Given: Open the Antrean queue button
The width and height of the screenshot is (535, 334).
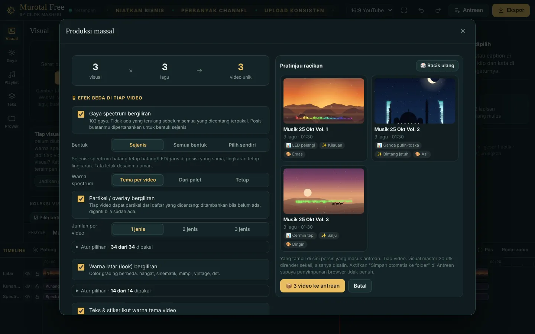Looking at the screenshot, I should click(x=469, y=10).
